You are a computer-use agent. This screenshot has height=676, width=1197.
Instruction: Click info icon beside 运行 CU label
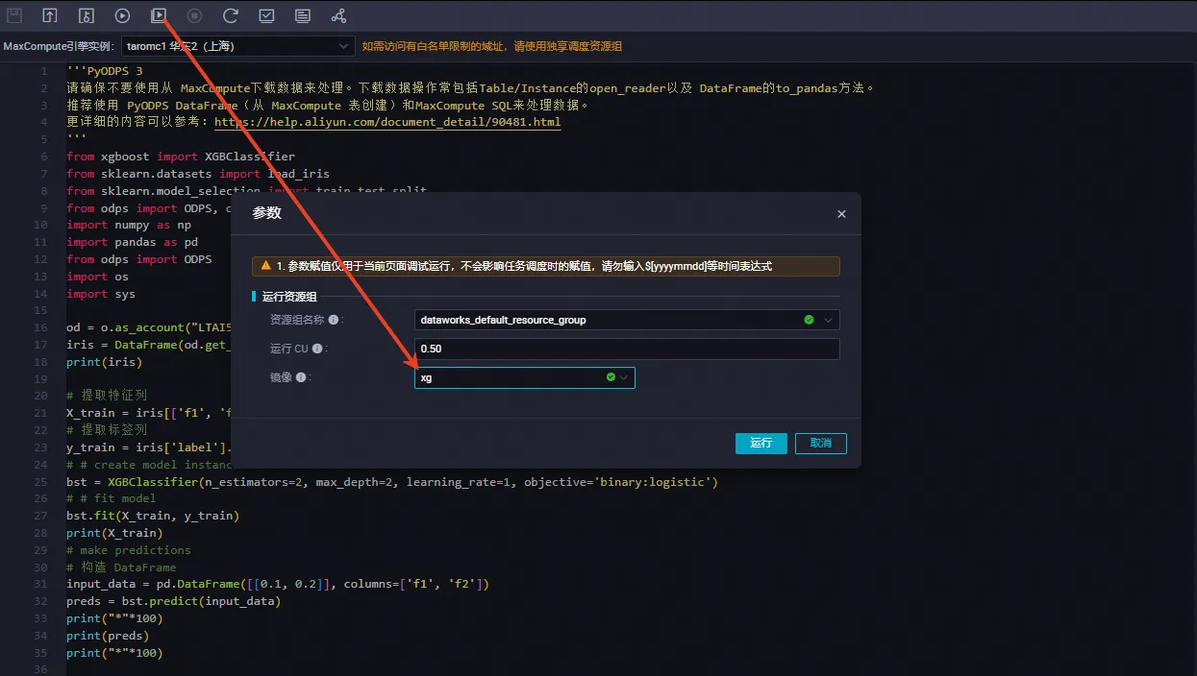pyautogui.click(x=317, y=349)
